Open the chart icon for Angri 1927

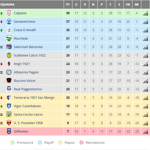coord(145,64)
